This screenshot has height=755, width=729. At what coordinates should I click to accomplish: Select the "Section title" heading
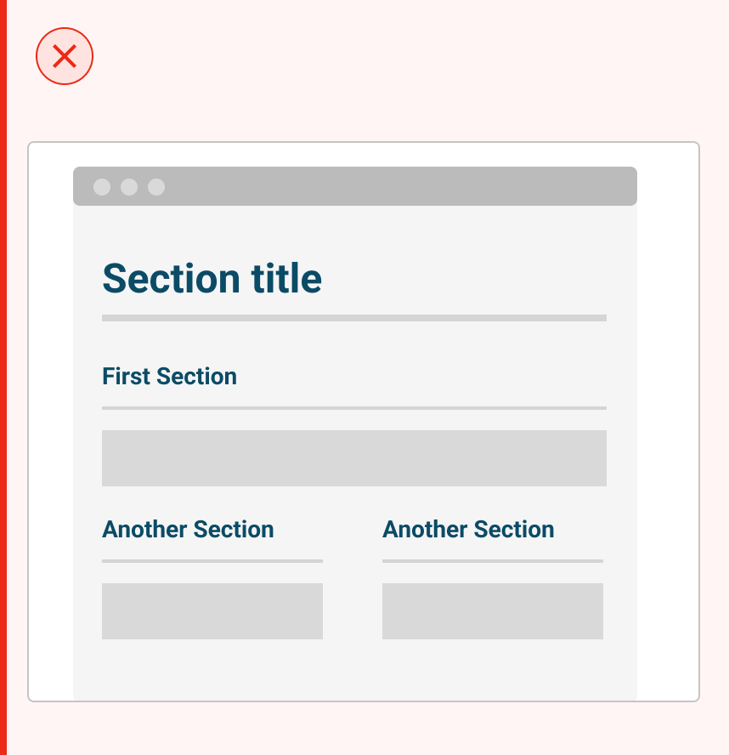[212, 279]
